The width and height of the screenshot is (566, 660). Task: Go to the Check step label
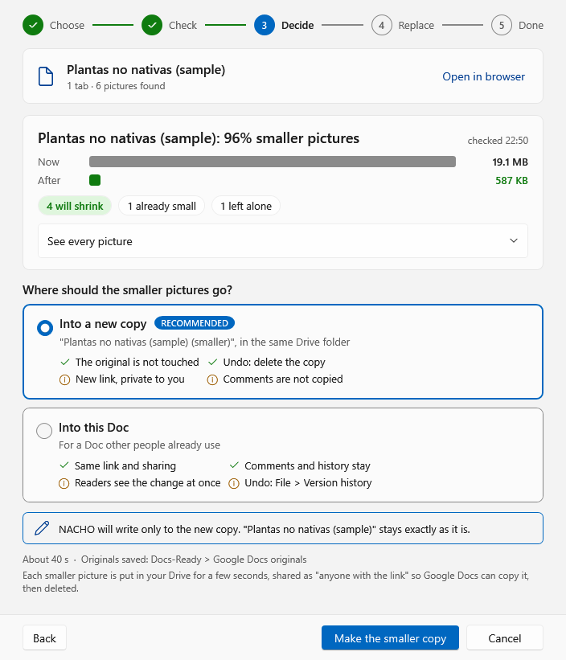click(183, 25)
